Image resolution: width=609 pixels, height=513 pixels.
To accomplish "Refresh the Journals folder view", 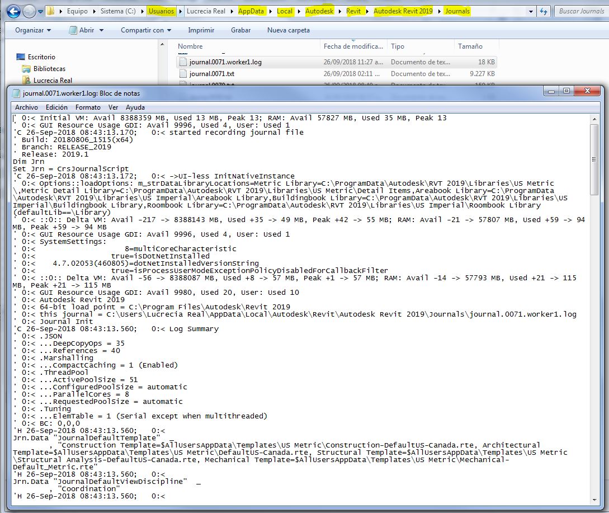I will 543,10.
